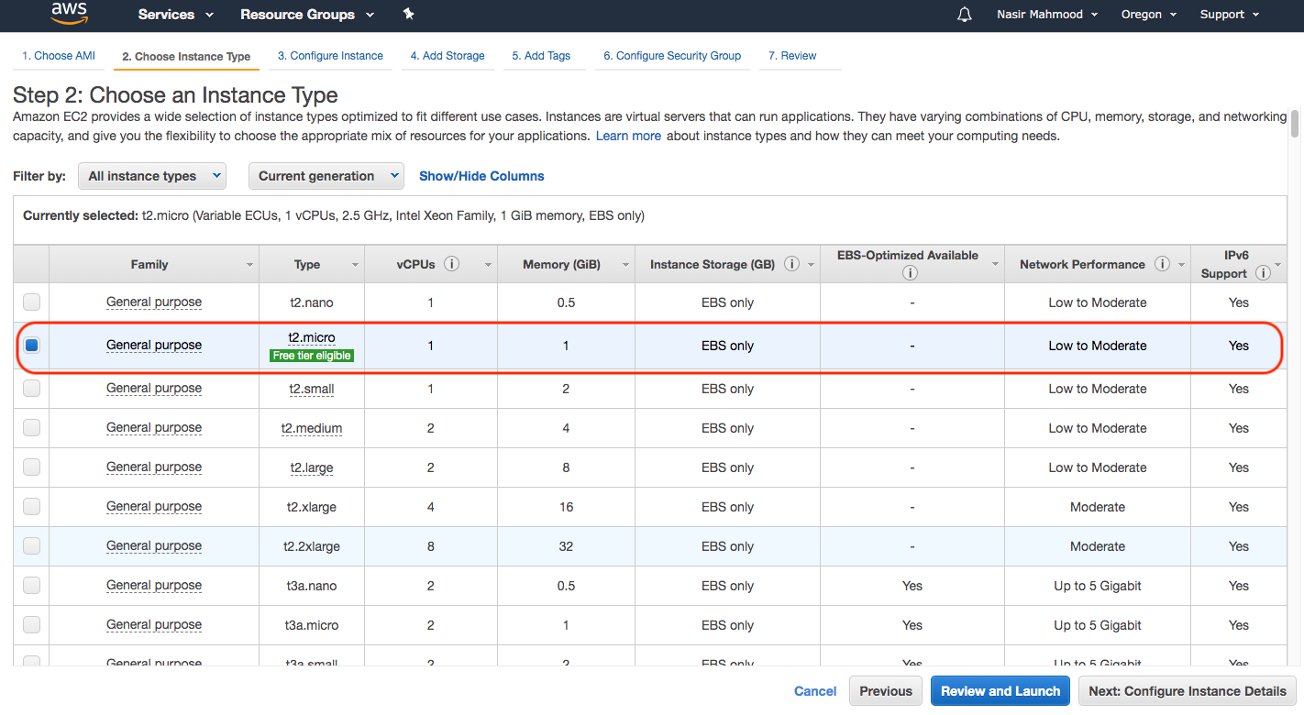Go to 7. Review tab
This screenshot has height=715, width=1304.
[792, 56]
